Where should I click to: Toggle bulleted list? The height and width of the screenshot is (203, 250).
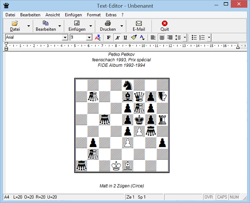(x=194, y=37)
